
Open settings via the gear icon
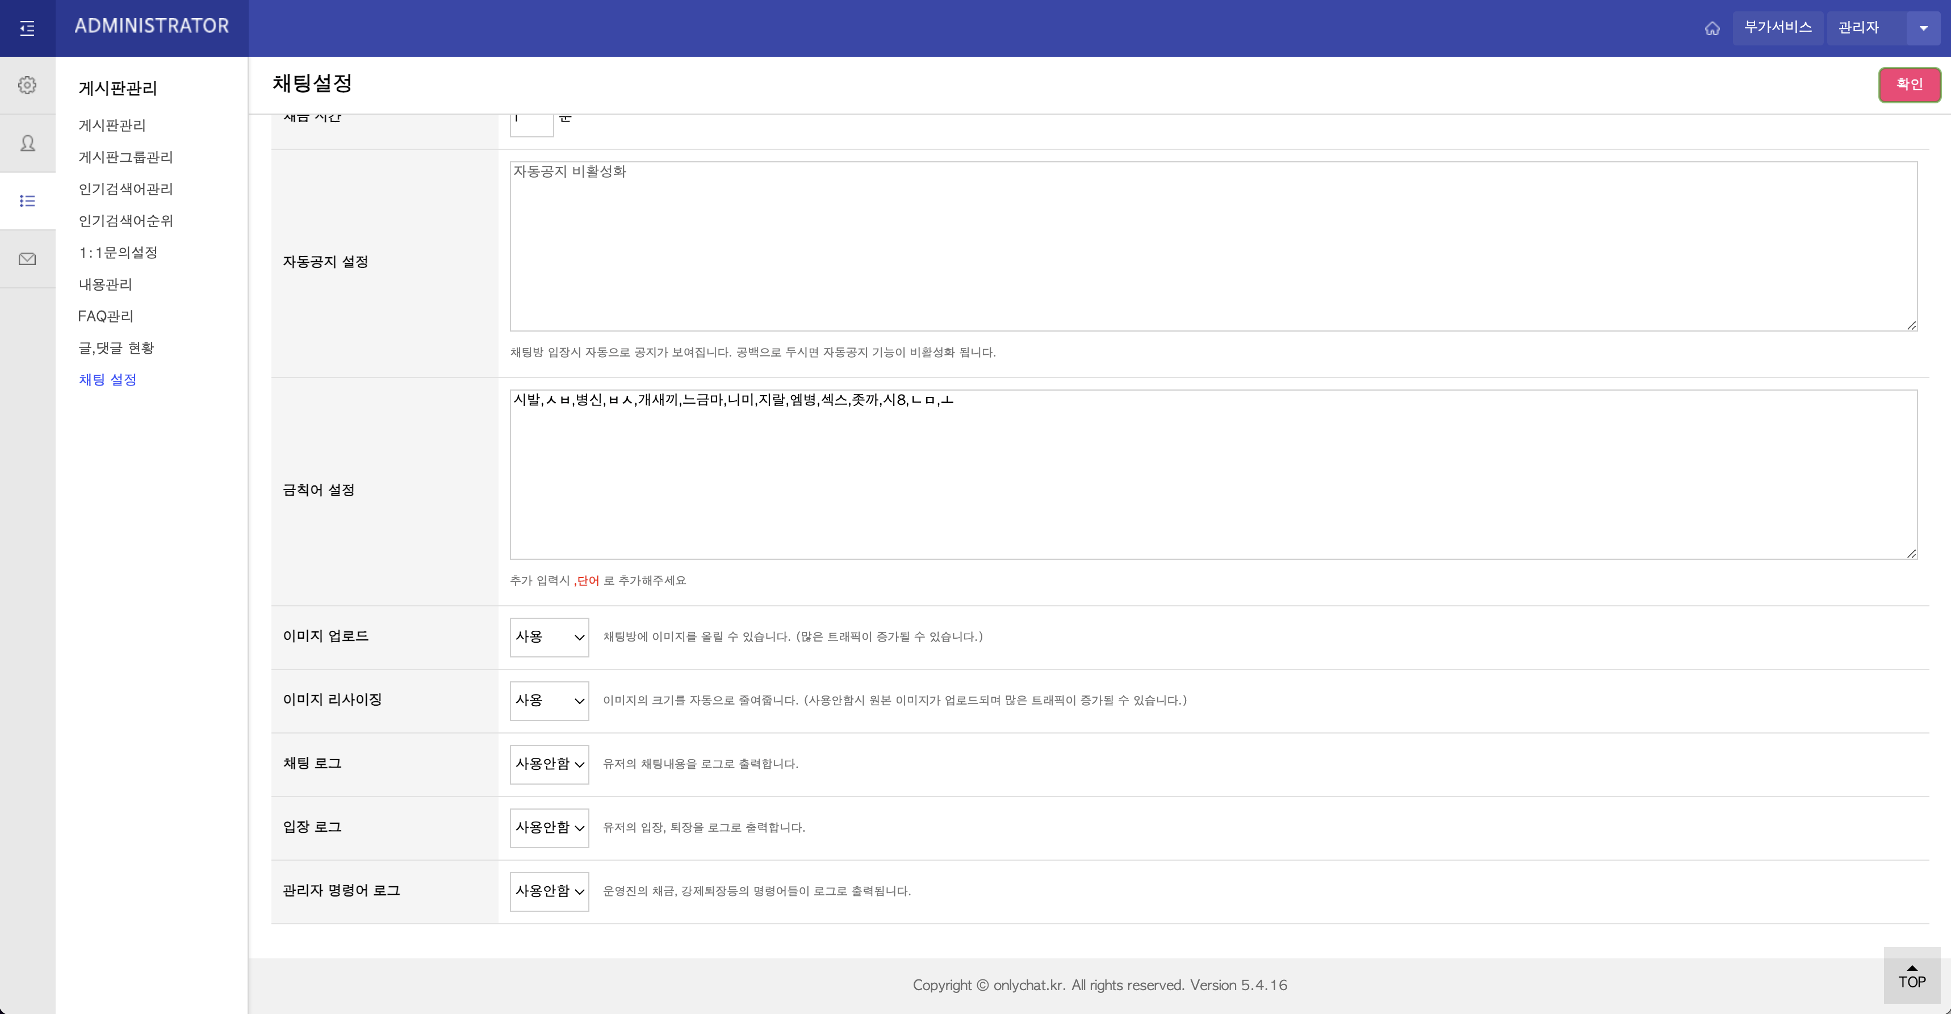click(28, 85)
